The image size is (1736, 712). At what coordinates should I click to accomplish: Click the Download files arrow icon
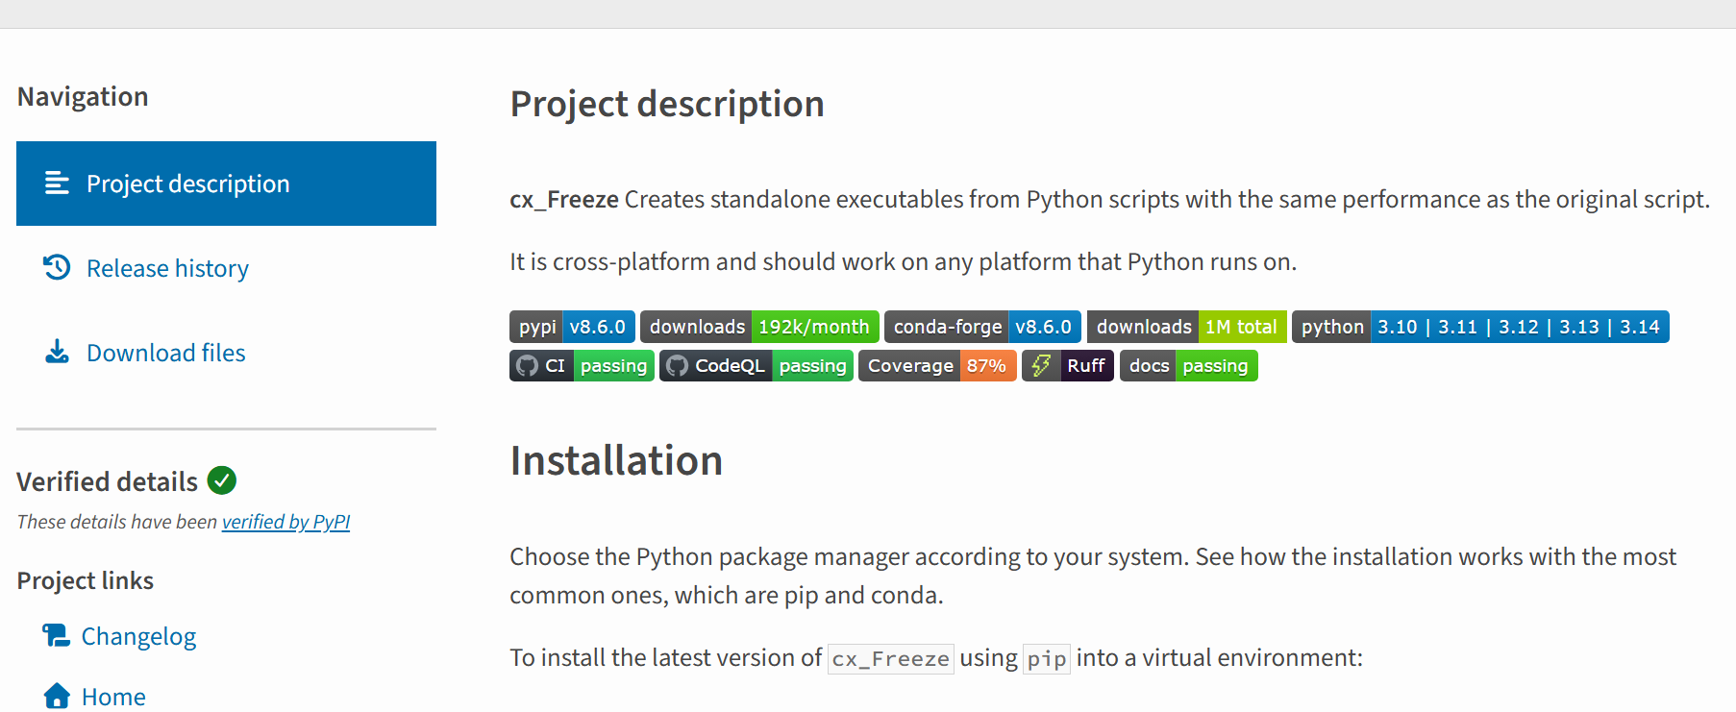click(57, 352)
